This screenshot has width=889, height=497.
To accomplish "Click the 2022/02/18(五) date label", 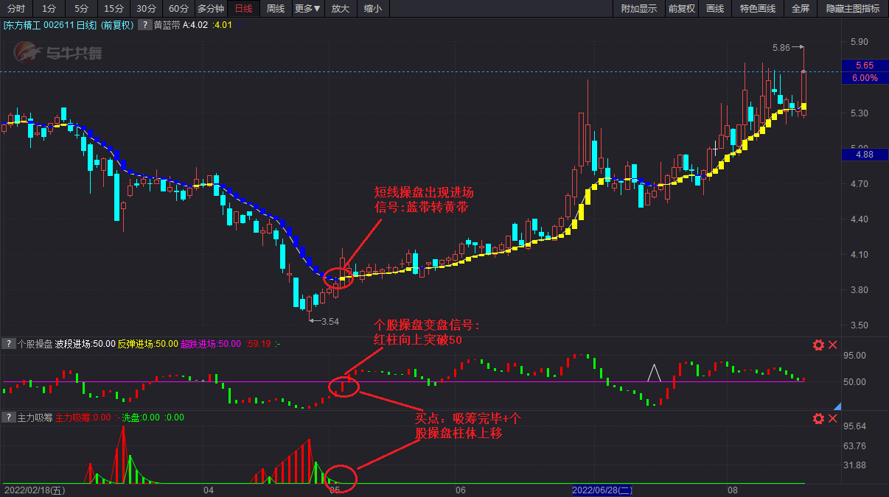I will pyautogui.click(x=34, y=490).
